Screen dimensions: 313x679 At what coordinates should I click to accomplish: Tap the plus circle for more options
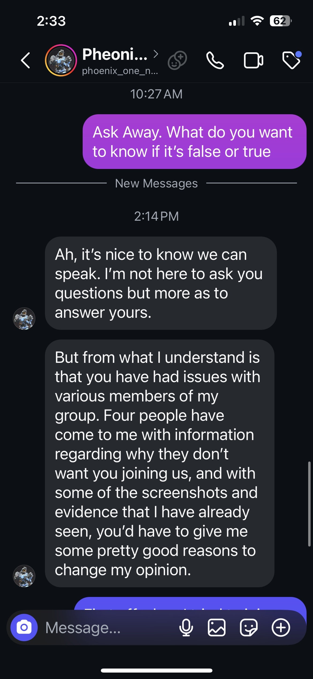(281, 628)
